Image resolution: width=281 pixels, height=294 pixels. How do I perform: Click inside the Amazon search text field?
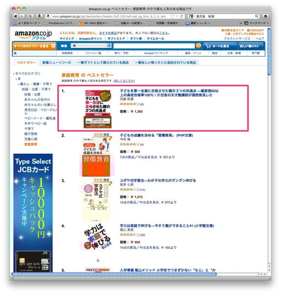(x=154, y=46)
